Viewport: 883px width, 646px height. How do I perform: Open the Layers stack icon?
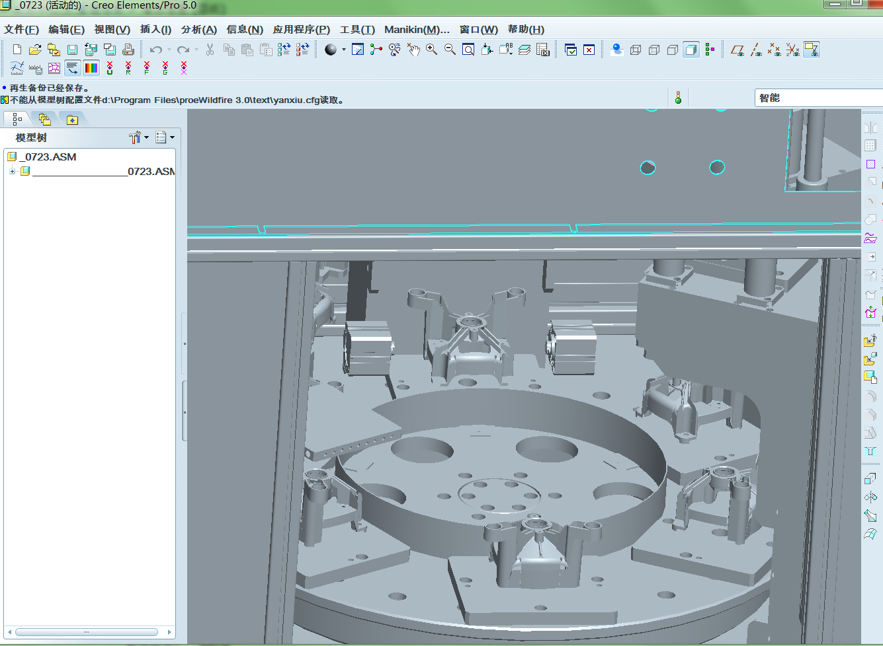coord(525,50)
